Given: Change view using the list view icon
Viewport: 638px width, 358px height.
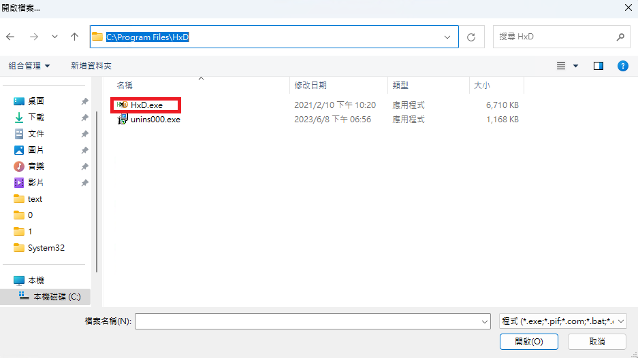Looking at the screenshot, I should pos(560,66).
